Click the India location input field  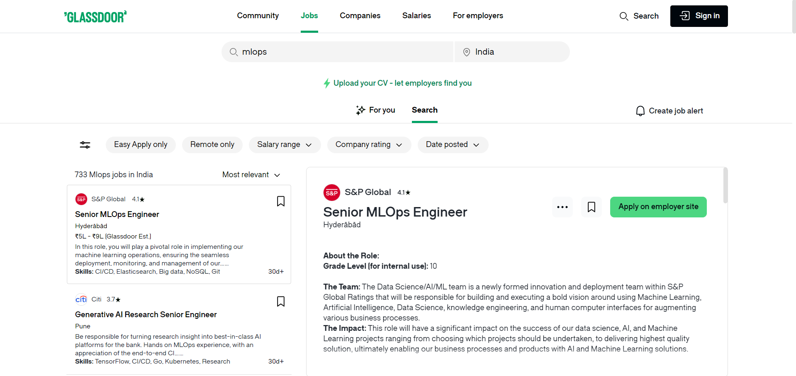point(512,52)
